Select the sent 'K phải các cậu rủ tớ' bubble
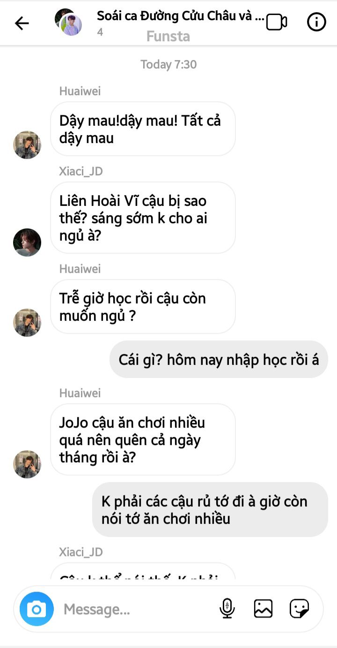This screenshot has width=337, height=648. [x=210, y=510]
